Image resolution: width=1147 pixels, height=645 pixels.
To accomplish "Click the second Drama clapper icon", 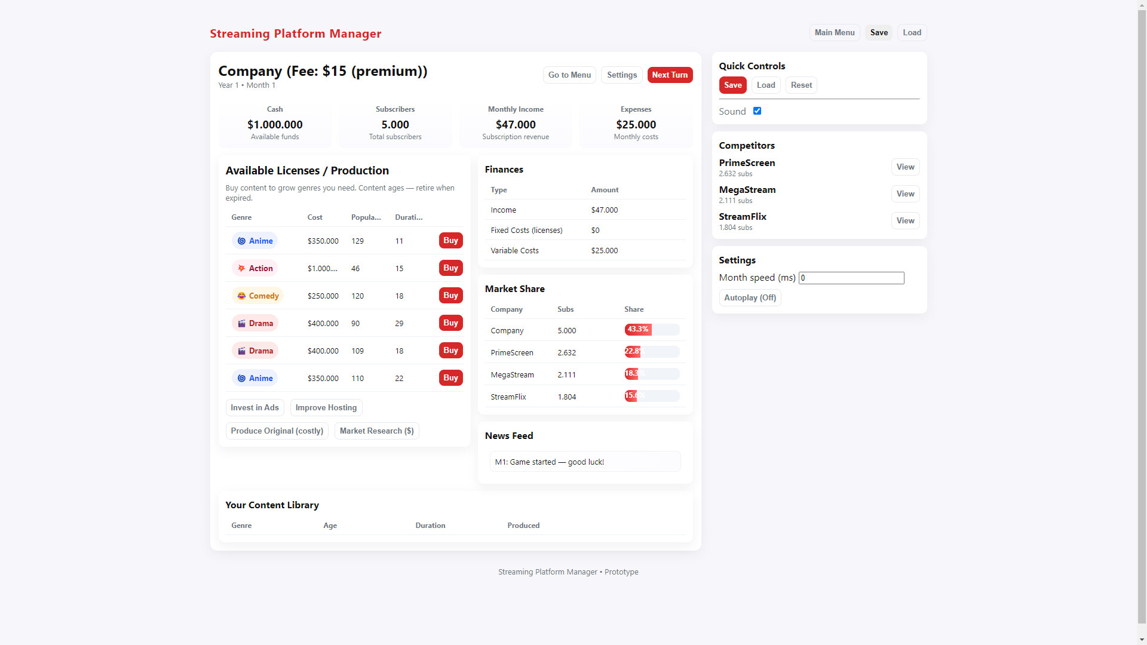I will (241, 351).
